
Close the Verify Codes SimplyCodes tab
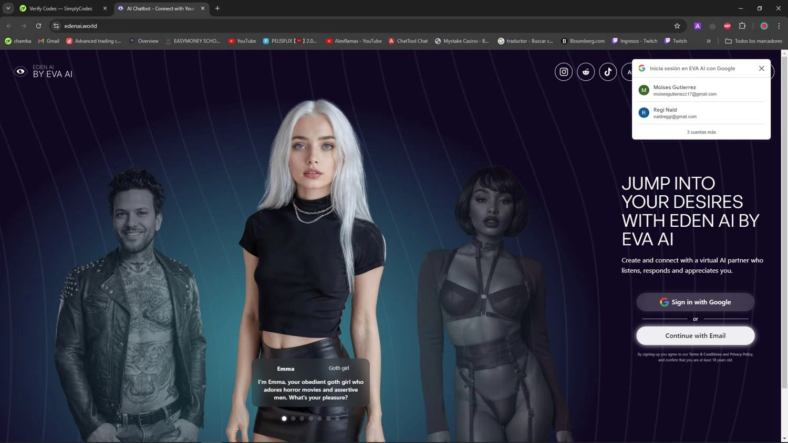click(x=105, y=8)
